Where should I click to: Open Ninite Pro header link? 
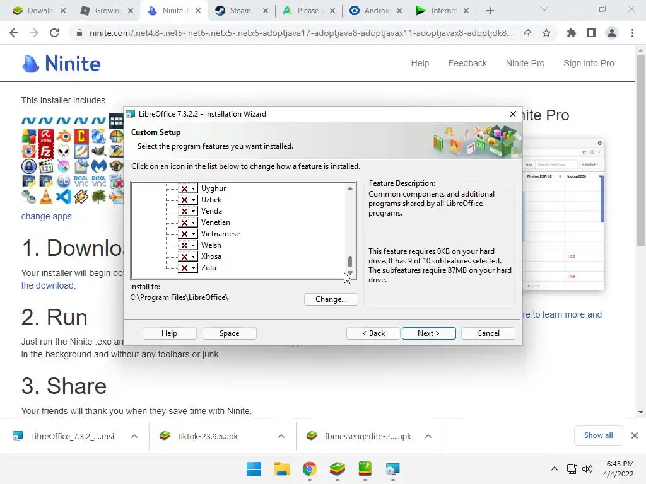click(x=525, y=64)
